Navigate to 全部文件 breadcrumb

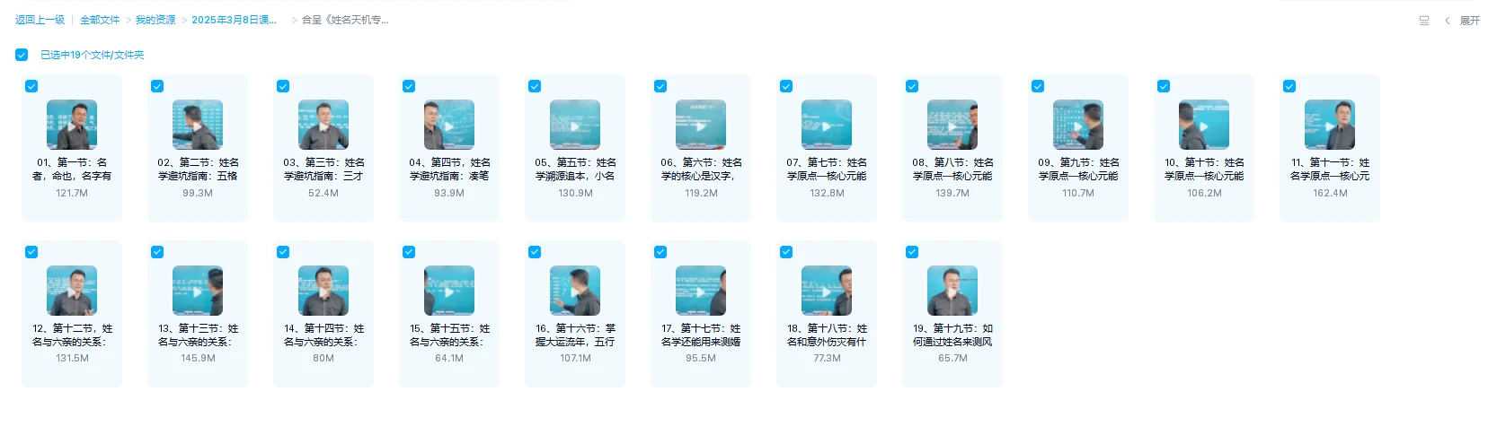tap(100, 20)
